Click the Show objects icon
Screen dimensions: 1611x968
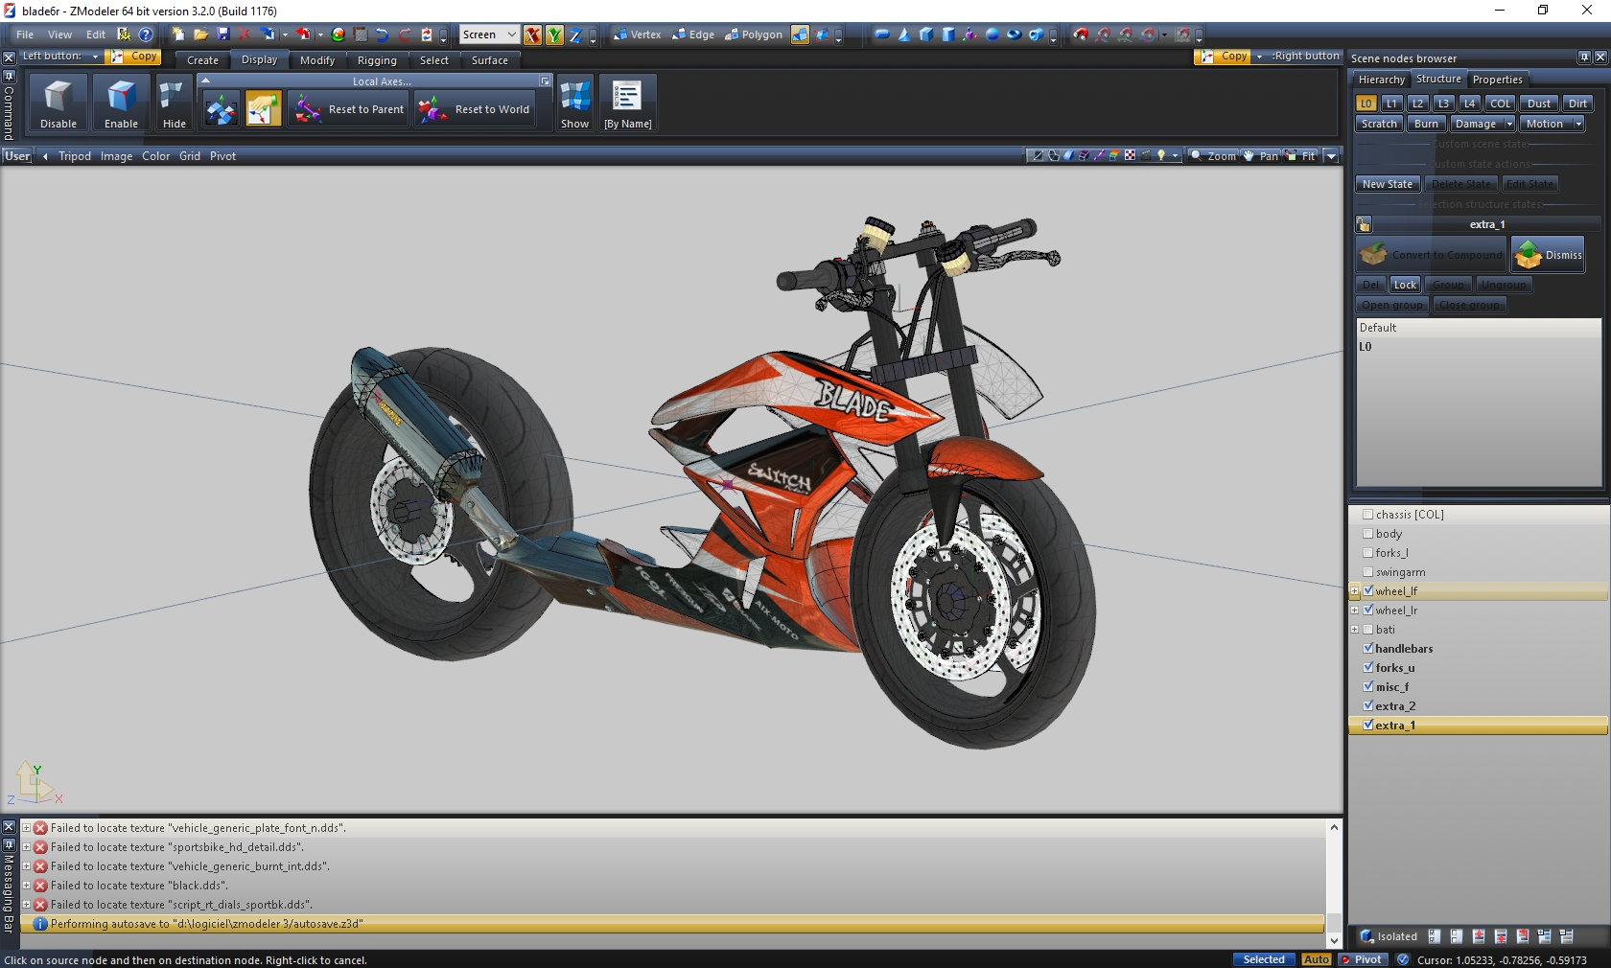pyautogui.click(x=574, y=97)
